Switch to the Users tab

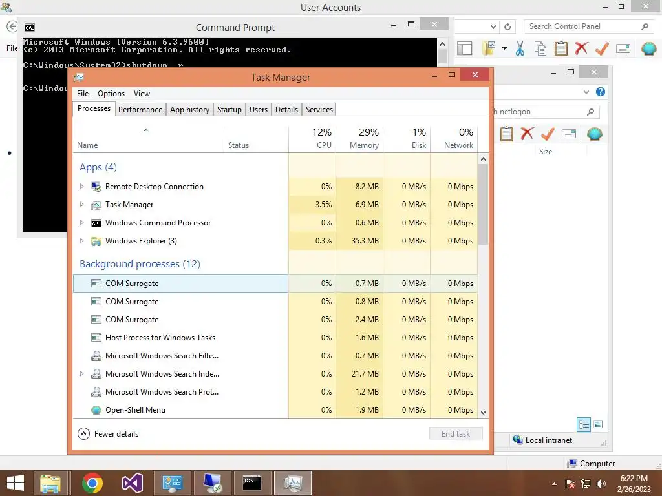coord(259,110)
